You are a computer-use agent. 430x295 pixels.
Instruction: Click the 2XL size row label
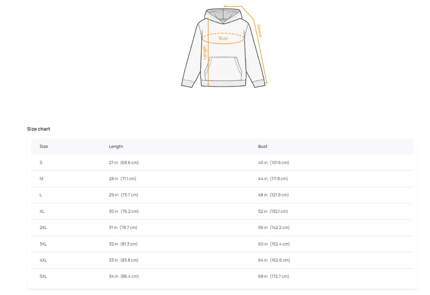(x=43, y=227)
